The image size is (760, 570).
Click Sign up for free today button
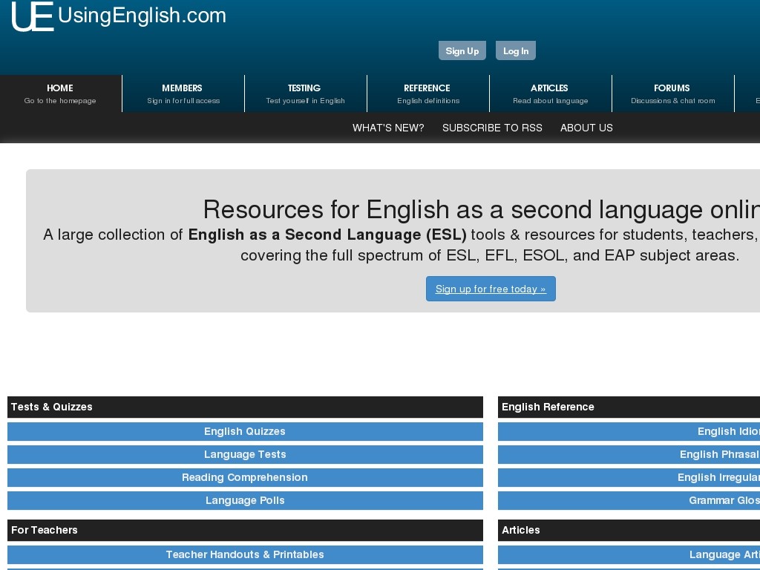click(491, 289)
